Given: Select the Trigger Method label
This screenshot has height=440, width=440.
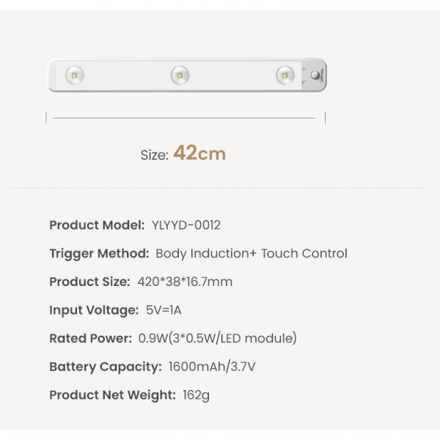Looking at the screenshot, I should pos(99,254).
